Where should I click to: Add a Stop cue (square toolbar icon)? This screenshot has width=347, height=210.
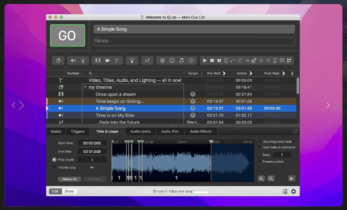tap(212, 60)
